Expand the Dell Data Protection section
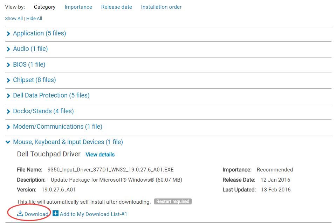 coord(51,95)
